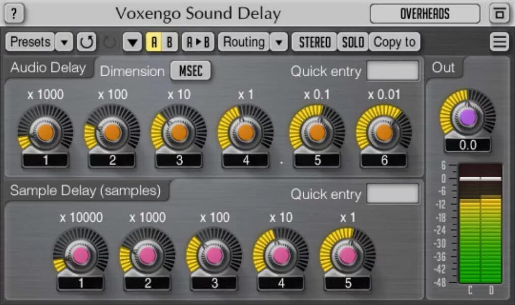Click the Audio Delay x 1 value box

pyautogui.click(x=246, y=160)
